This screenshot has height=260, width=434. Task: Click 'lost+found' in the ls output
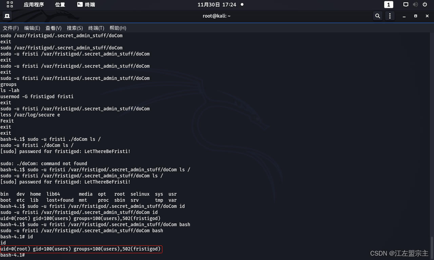(x=60, y=200)
